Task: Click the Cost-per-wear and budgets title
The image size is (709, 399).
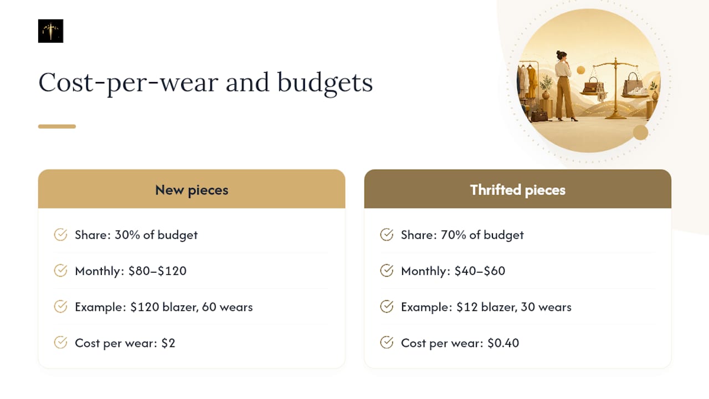Action: click(x=205, y=83)
